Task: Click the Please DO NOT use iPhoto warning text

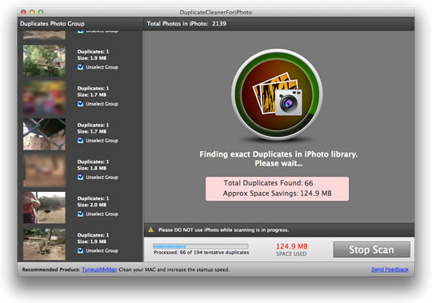Action: (223, 229)
